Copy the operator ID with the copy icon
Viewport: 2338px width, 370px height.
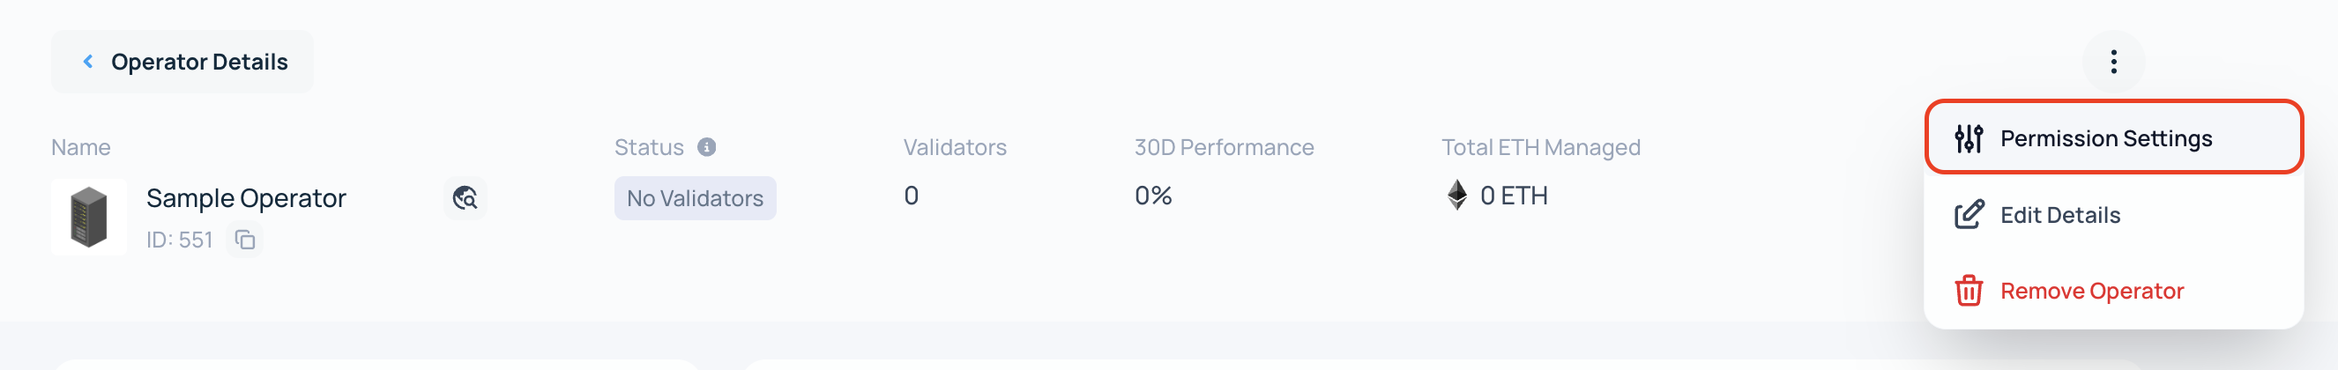pyautogui.click(x=245, y=240)
